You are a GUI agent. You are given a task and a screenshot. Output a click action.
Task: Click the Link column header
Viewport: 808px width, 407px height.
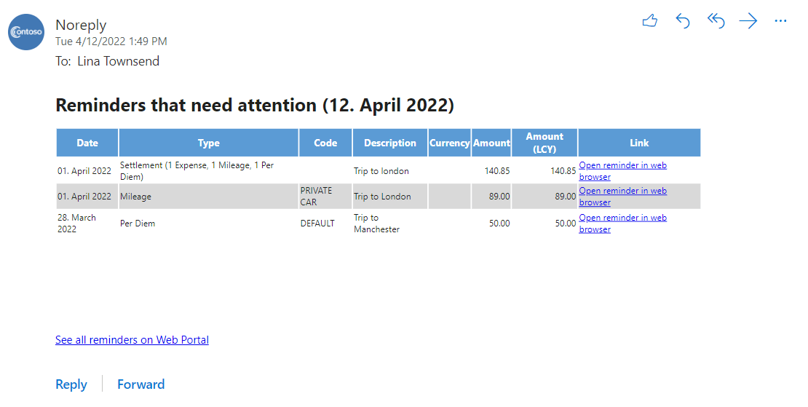[x=639, y=143]
